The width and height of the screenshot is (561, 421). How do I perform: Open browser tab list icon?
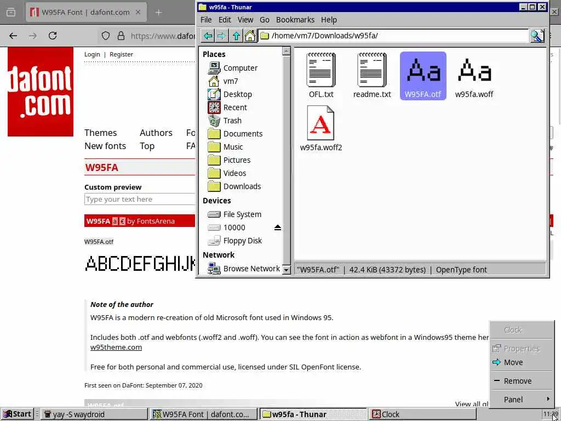pyautogui.click(x=11, y=12)
